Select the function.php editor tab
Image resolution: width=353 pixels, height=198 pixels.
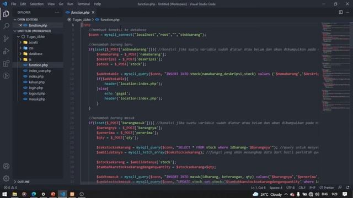pyautogui.click(x=80, y=12)
